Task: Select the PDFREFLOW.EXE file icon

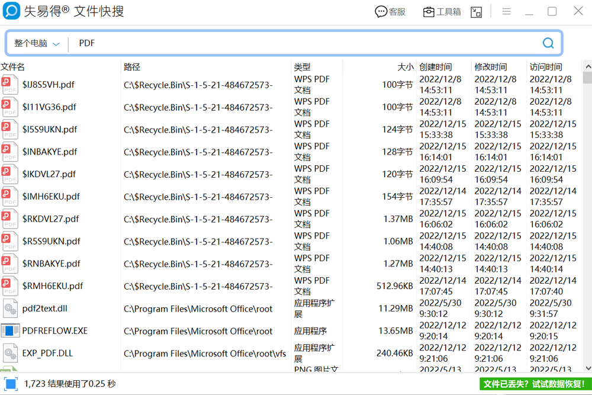Action: tap(10, 331)
